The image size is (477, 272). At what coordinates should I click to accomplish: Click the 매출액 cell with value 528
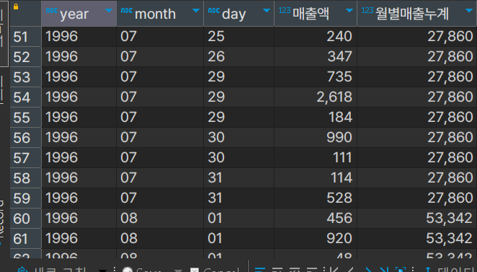pyautogui.click(x=316, y=198)
